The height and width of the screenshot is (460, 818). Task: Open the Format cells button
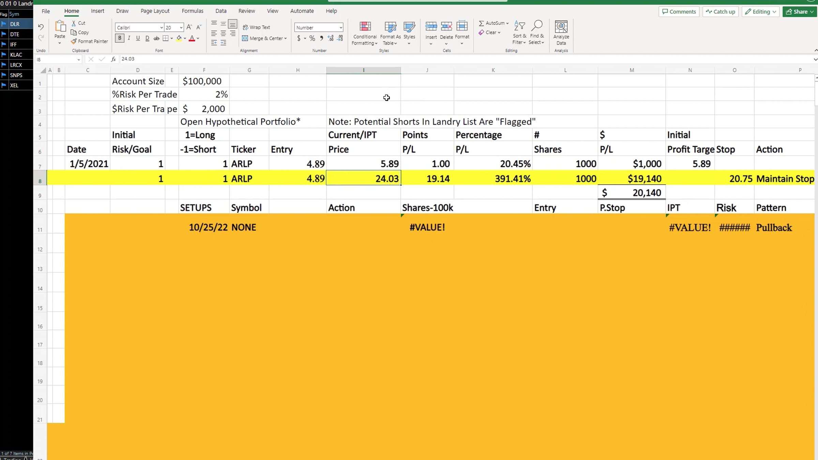462,33
